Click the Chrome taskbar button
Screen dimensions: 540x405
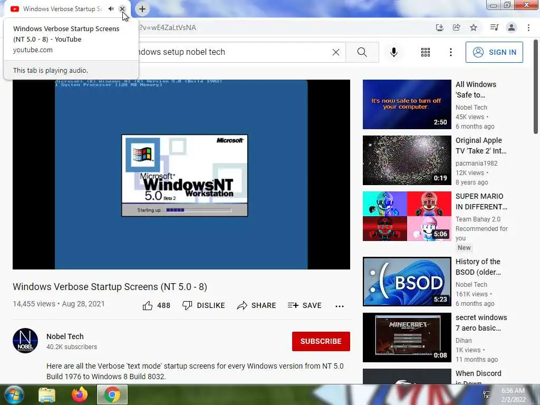[112, 394]
